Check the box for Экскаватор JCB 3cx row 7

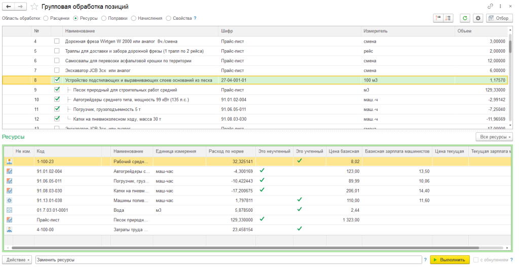point(57,70)
